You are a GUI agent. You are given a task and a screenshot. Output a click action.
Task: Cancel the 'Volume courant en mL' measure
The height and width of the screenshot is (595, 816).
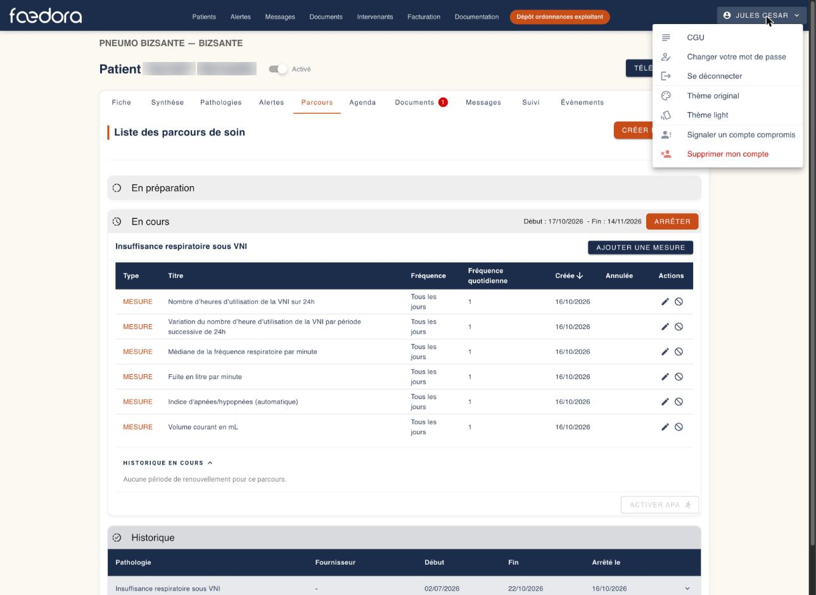(x=679, y=427)
